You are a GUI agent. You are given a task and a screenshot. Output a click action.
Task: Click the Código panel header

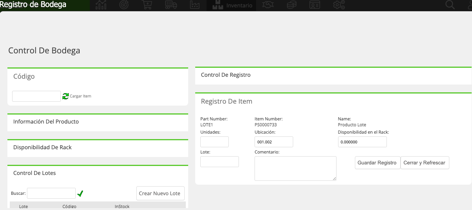click(x=98, y=76)
